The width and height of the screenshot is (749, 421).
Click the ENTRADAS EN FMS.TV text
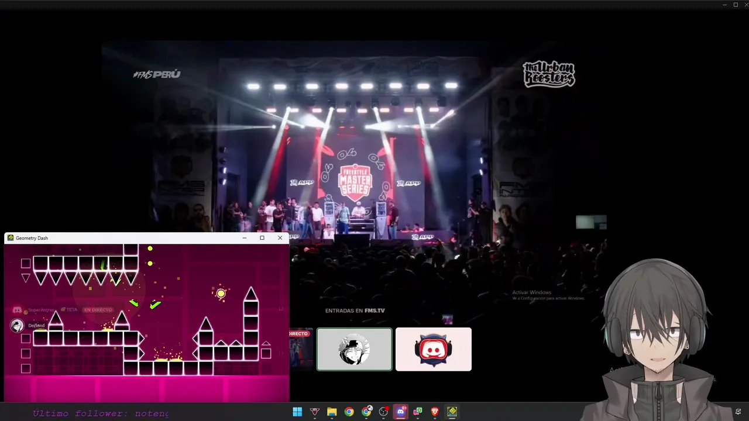[x=355, y=310]
